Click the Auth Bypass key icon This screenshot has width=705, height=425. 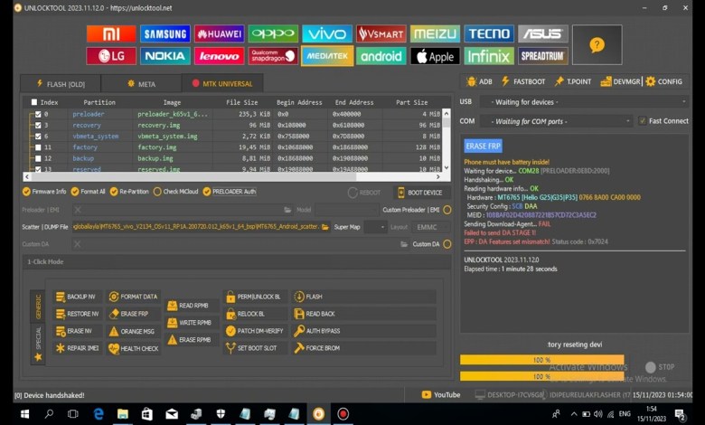(x=300, y=331)
